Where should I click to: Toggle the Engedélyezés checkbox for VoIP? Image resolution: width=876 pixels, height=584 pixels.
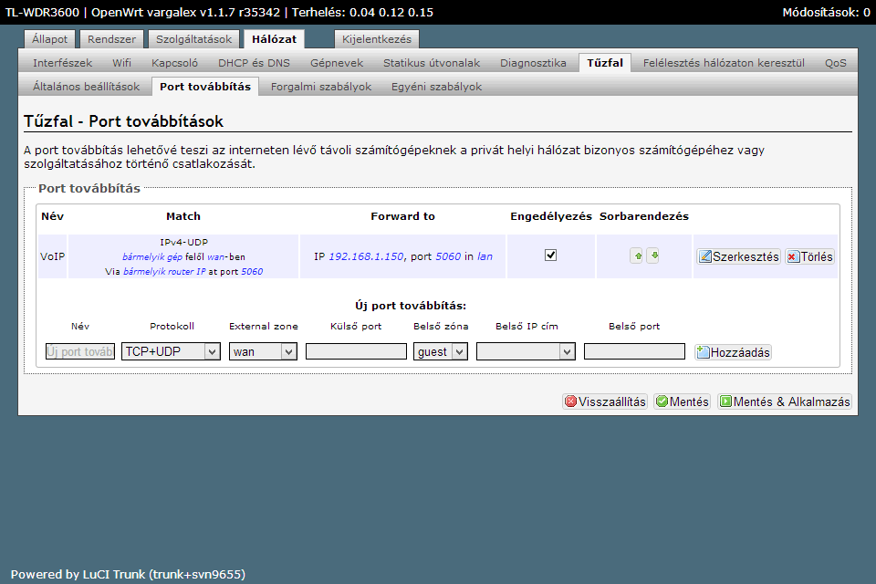coord(551,255)
